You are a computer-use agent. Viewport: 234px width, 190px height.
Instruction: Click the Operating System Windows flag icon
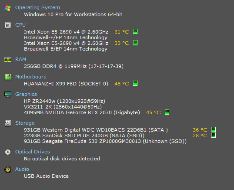click(x=8, y=7)
